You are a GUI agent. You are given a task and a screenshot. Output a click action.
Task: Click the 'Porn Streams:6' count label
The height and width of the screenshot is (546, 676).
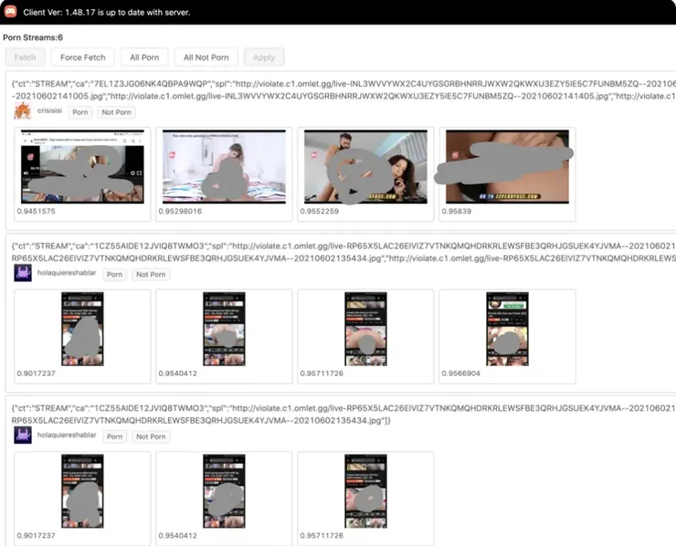click(x=33, y=37)
